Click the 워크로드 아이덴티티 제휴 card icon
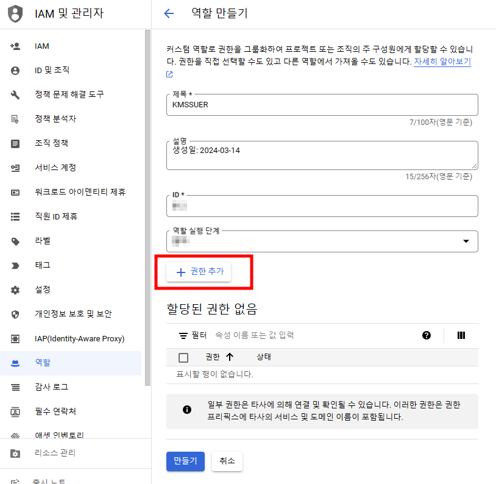The width and height of the screenshot is (496, 484). 15,193
